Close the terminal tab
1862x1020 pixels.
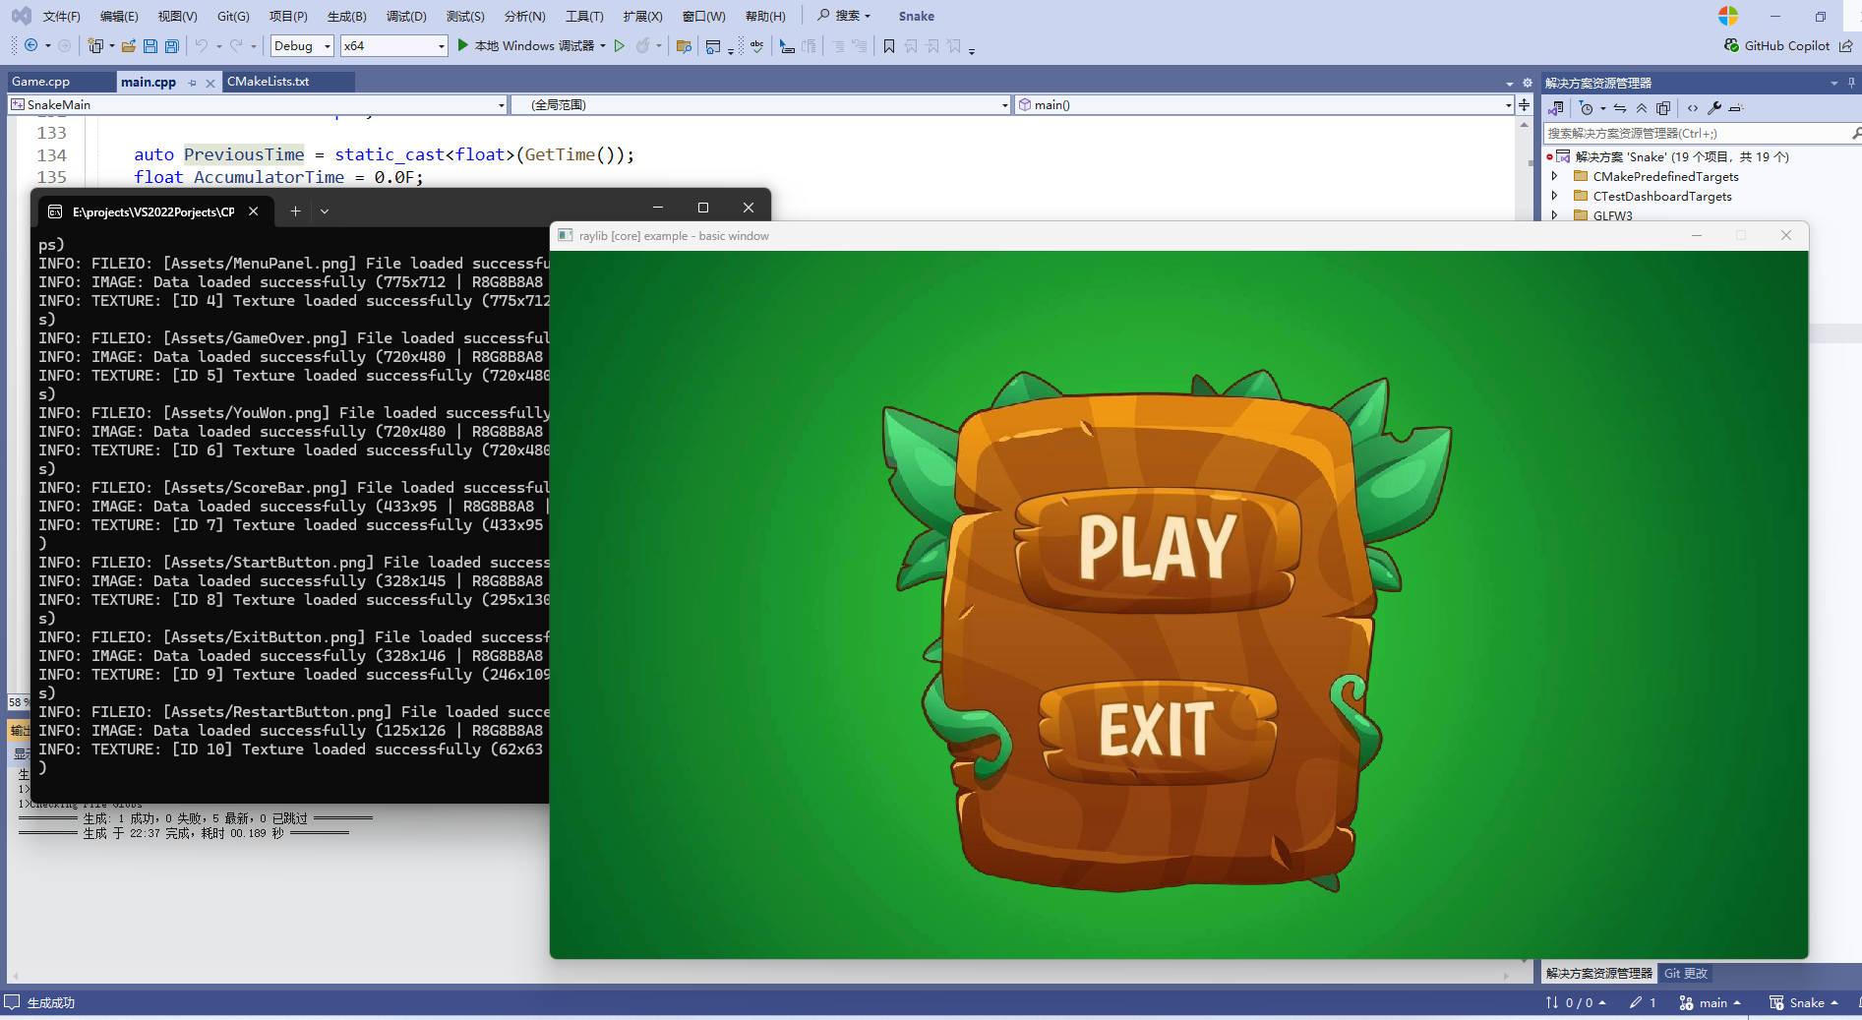click(x=254, y=210)
